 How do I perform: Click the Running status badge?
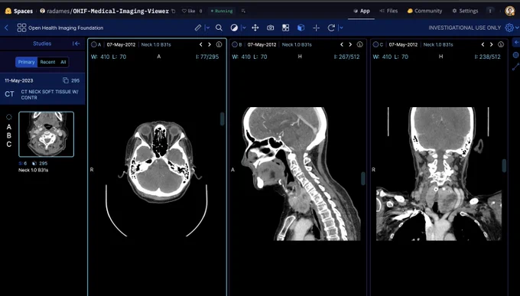pos(222,11)
